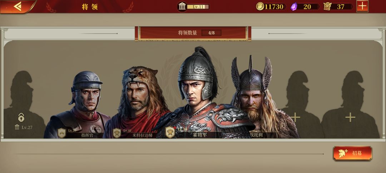Tap the star rank badge of 米特拉达梯
Screen dimensions: 386x173
click(x=117, y=133)
